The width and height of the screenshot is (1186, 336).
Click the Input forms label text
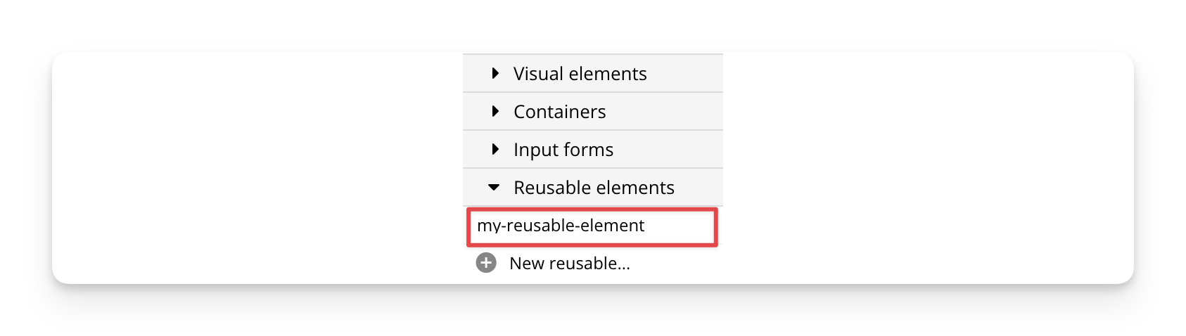563,150
